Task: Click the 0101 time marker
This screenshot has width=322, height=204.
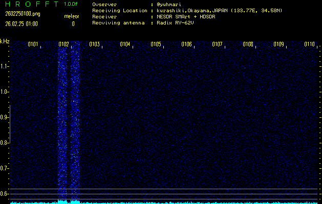Action: coord(33,44)
